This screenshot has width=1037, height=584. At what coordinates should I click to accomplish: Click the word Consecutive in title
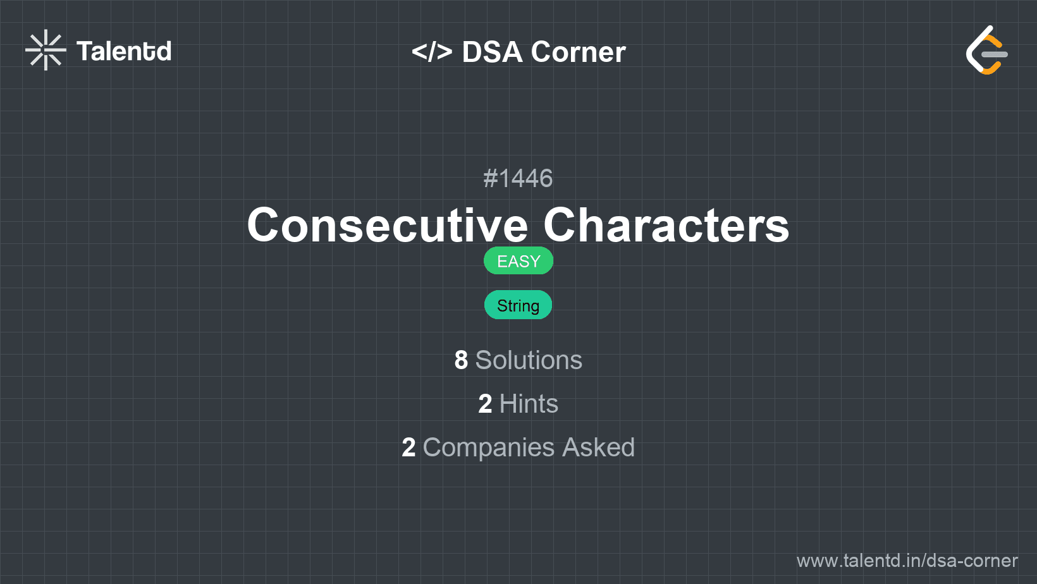[387, 226]
